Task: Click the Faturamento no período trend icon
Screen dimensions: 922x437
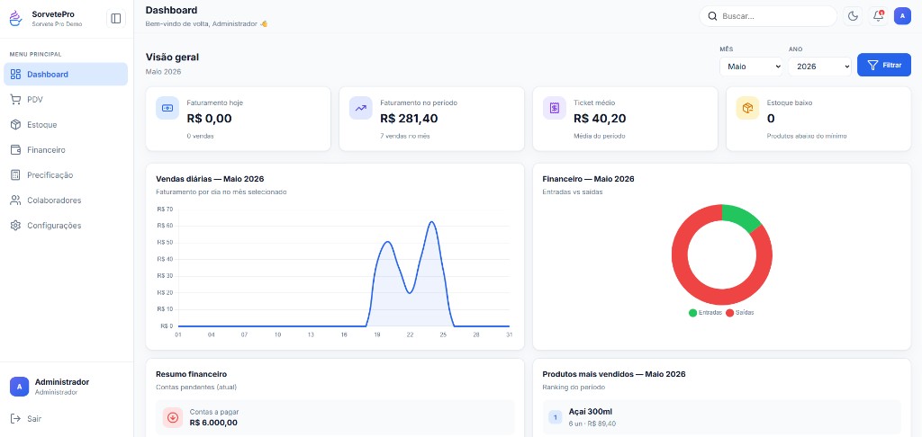Action: pyautogui.click(x=360, y=108)
